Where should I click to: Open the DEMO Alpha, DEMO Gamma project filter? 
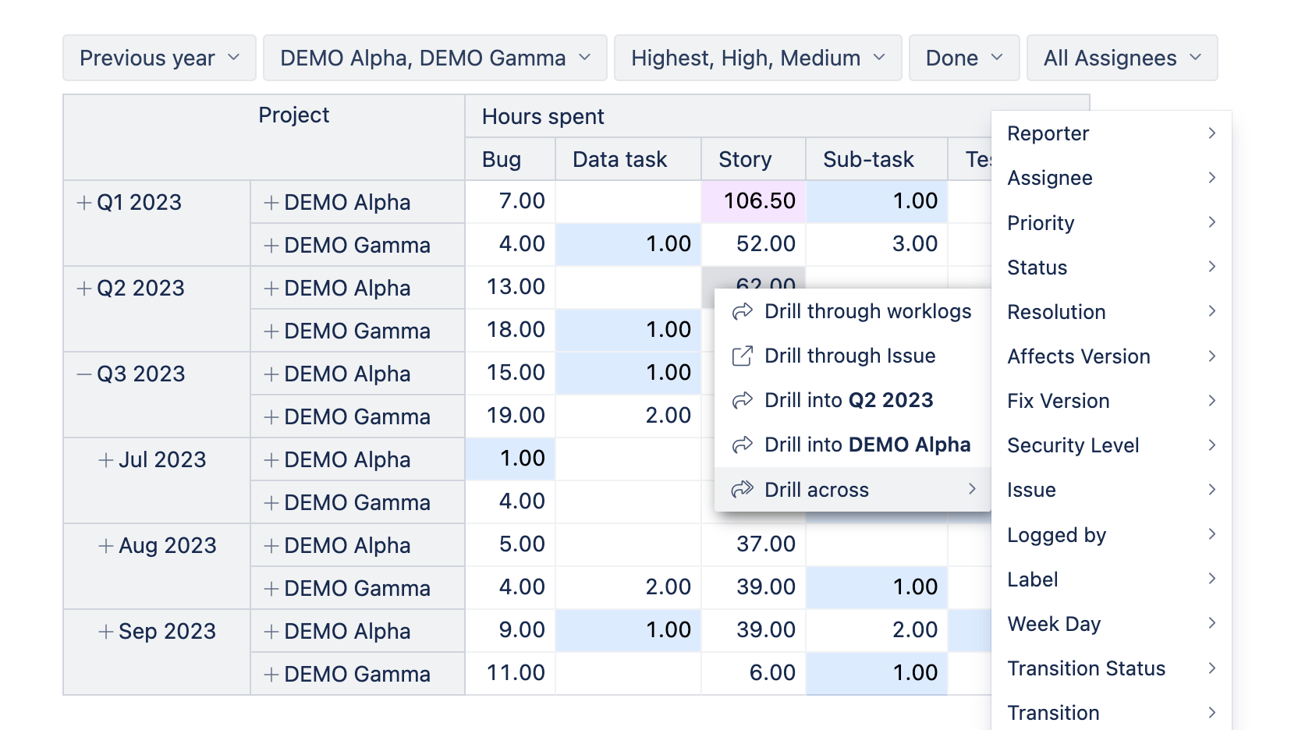click(434, 58)
